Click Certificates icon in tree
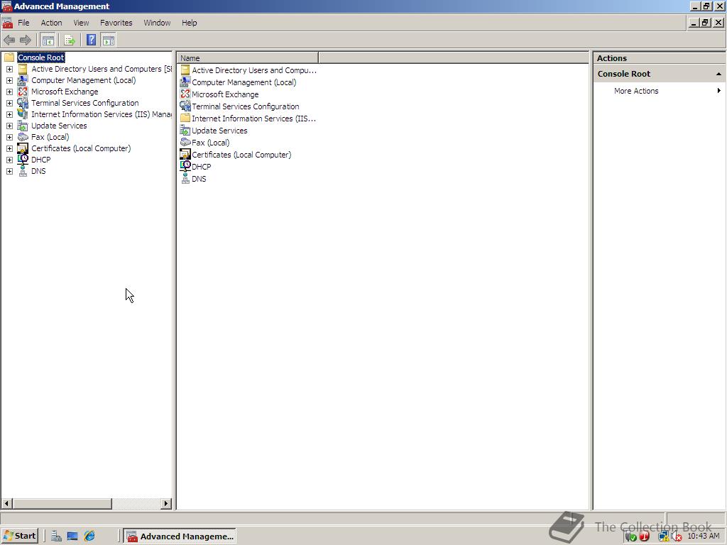 [x=23, y=148]
